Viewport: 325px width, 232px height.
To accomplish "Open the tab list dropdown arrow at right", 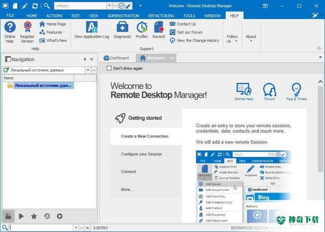I will 320,57.
